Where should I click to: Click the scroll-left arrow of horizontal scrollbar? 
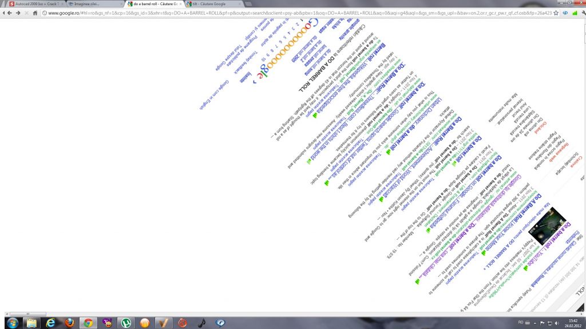pyautogui.click(x=7, y=314)
